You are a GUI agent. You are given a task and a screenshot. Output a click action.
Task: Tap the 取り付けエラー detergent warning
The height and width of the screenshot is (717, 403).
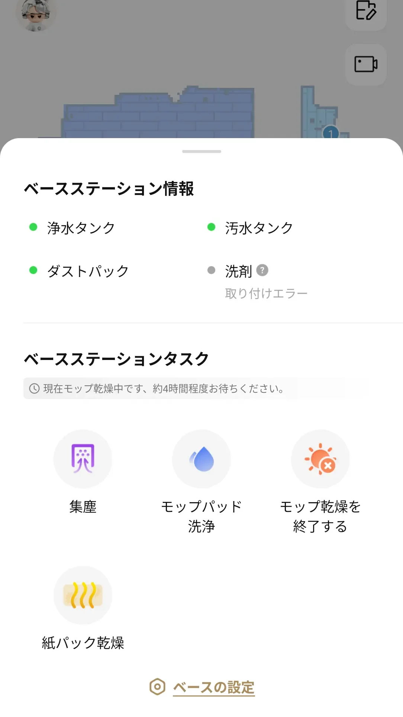click(x=266, y=294)
